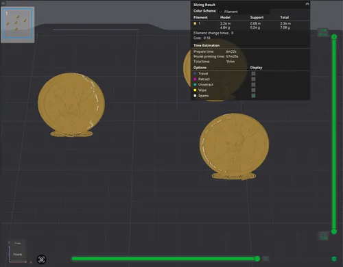Click the vertical layer slider top handle
This screenshot has width=343, height=267.
coord(334,37)
